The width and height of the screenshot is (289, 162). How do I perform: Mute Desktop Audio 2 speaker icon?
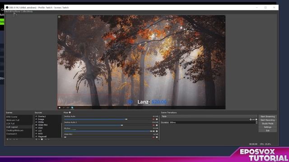click(154, 125)
